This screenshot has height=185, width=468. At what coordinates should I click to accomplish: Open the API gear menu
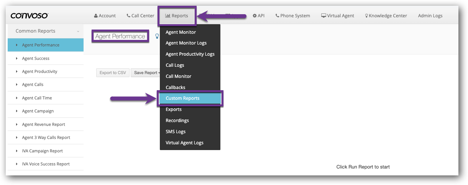click(258, 16)
